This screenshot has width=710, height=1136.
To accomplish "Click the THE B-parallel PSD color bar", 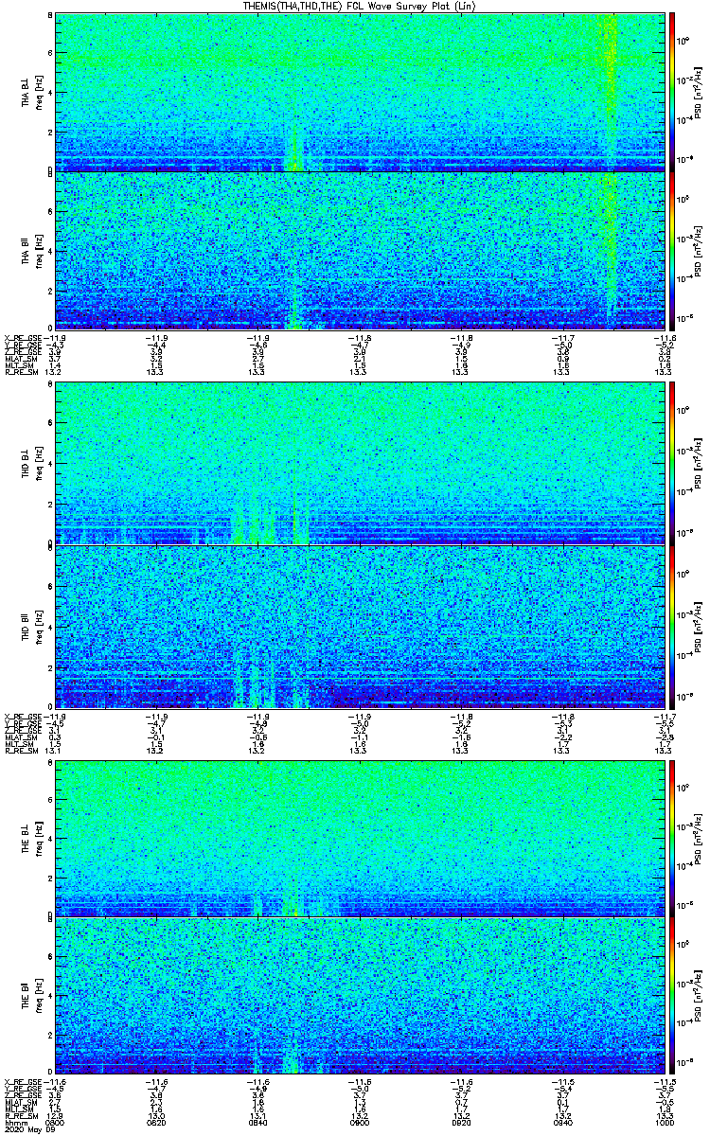I will pyautogui.click(x=672, y=996).
